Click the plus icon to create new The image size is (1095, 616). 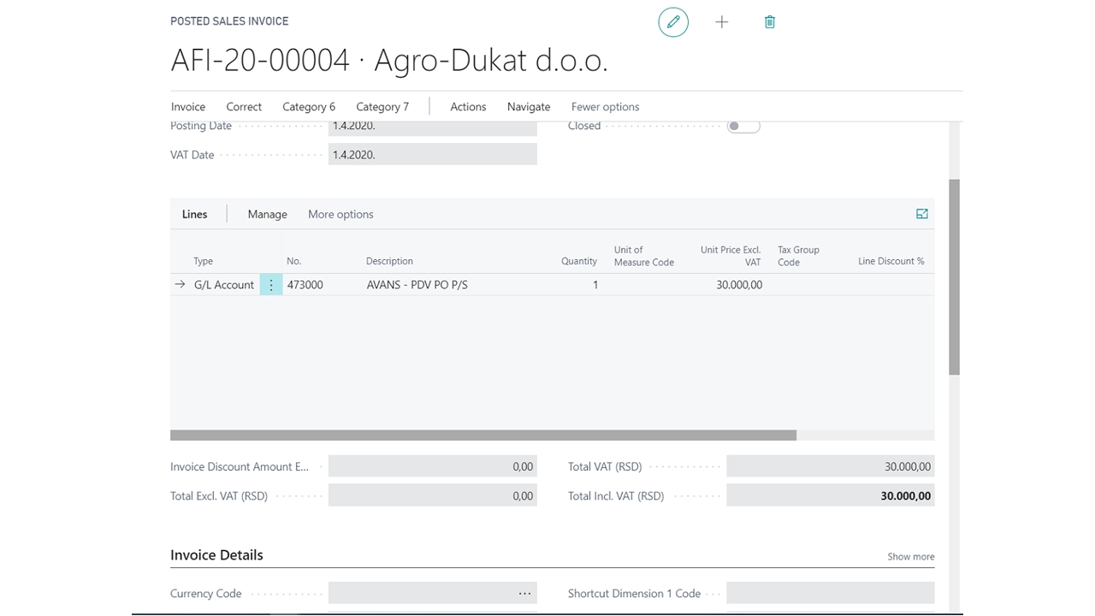pyautogui.click(x=722, y=22)
